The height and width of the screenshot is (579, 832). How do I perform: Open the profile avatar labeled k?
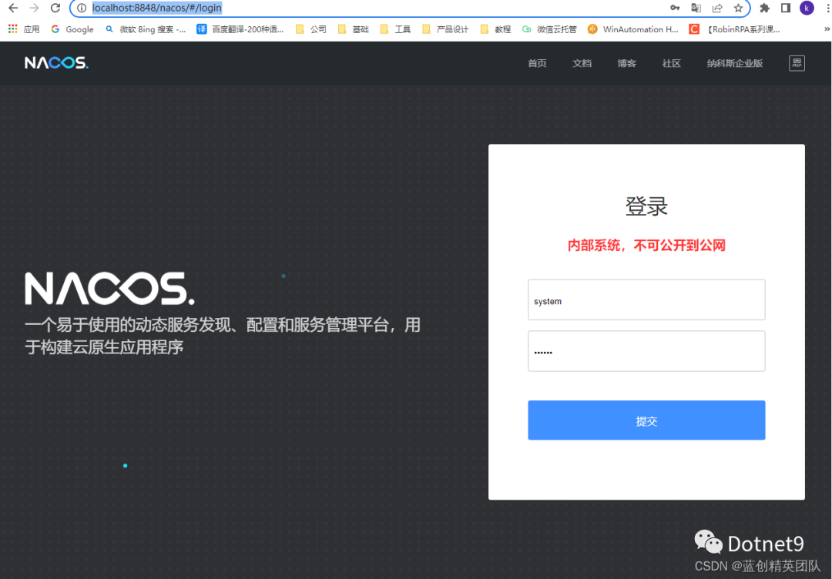[x=807, y=8]
